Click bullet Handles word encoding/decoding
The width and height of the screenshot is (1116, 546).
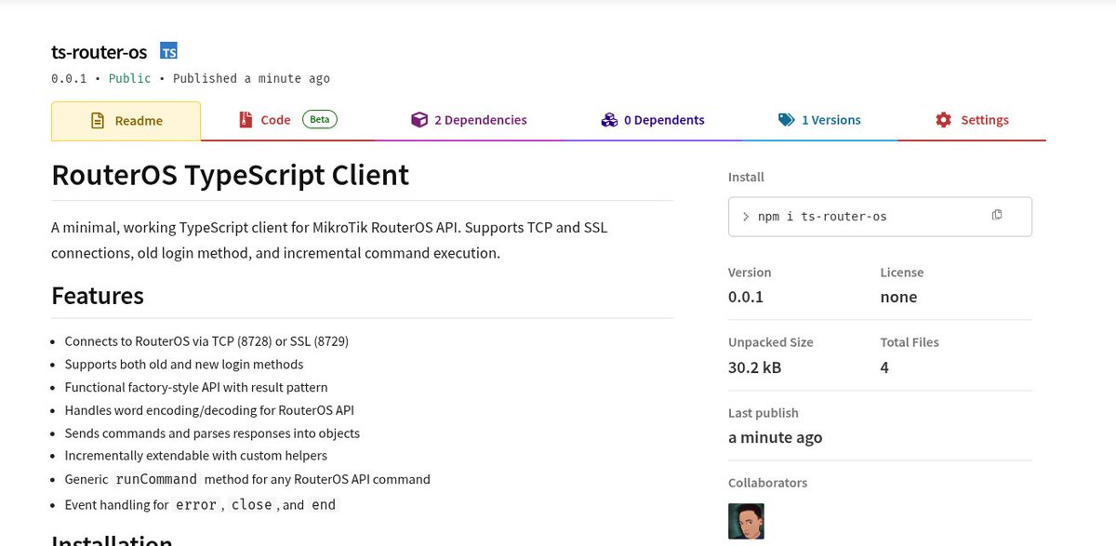pyautogui.click(x=209, y=410)
